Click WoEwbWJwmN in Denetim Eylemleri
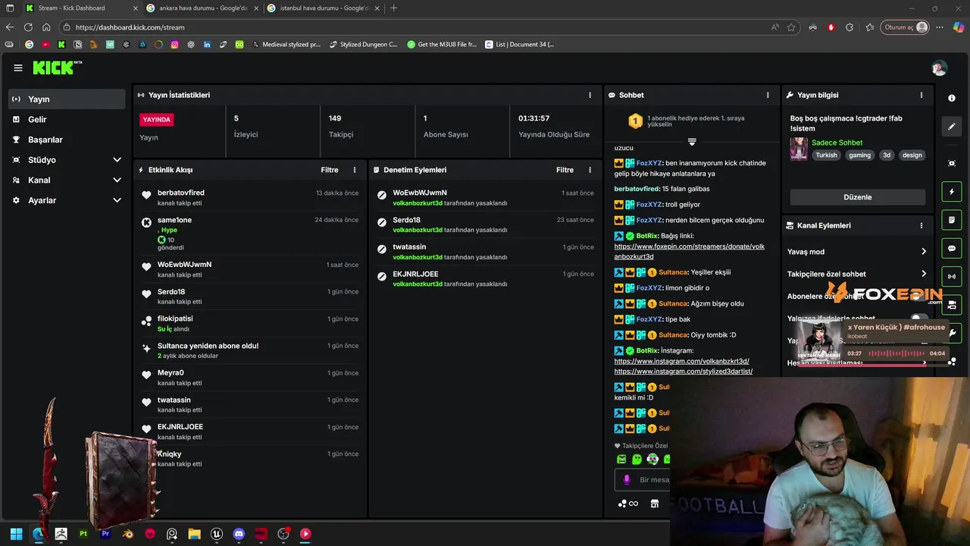970x546 pixels. 420,193
